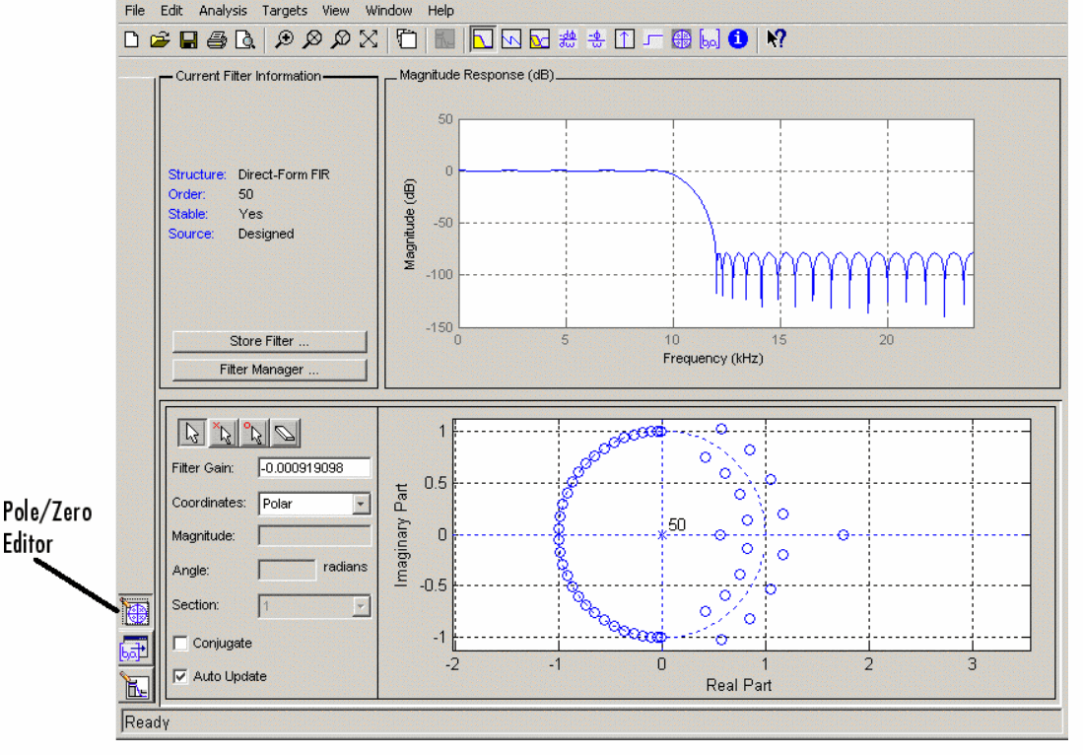Open the Targets menu
Image resolution: width=1083 pixels, height=755 pixels.
point(285,11)
